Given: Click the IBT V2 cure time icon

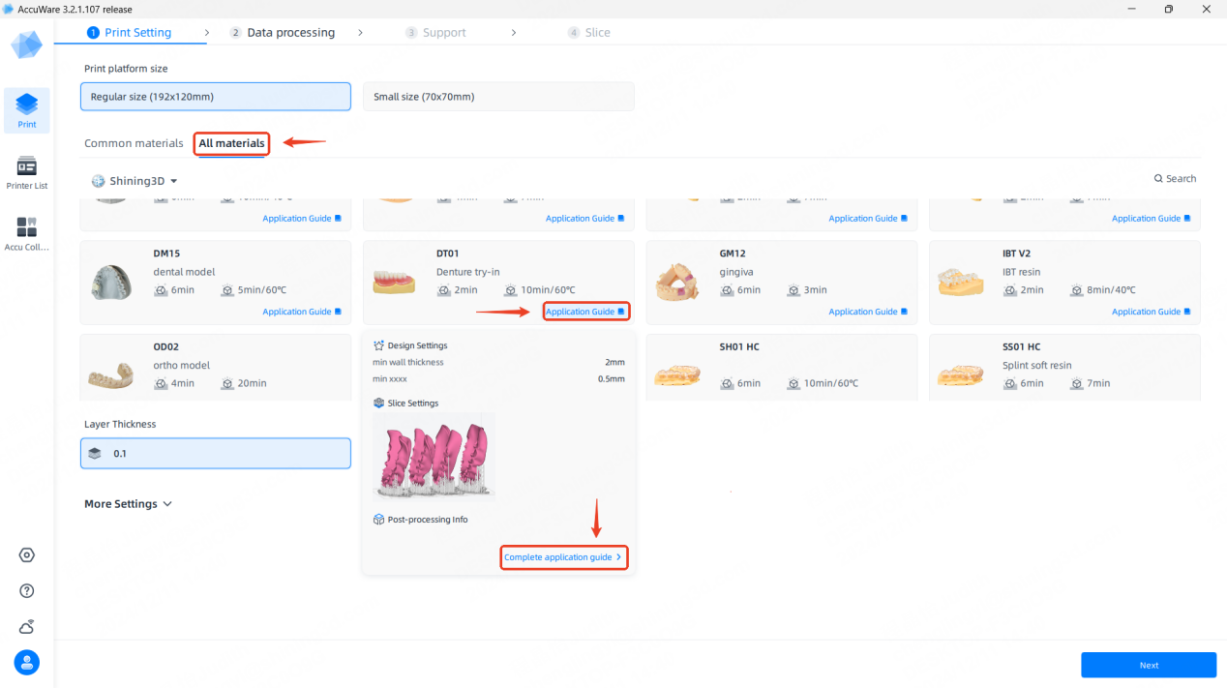Looking at the screenshot, I should (x=1077, y=290).
